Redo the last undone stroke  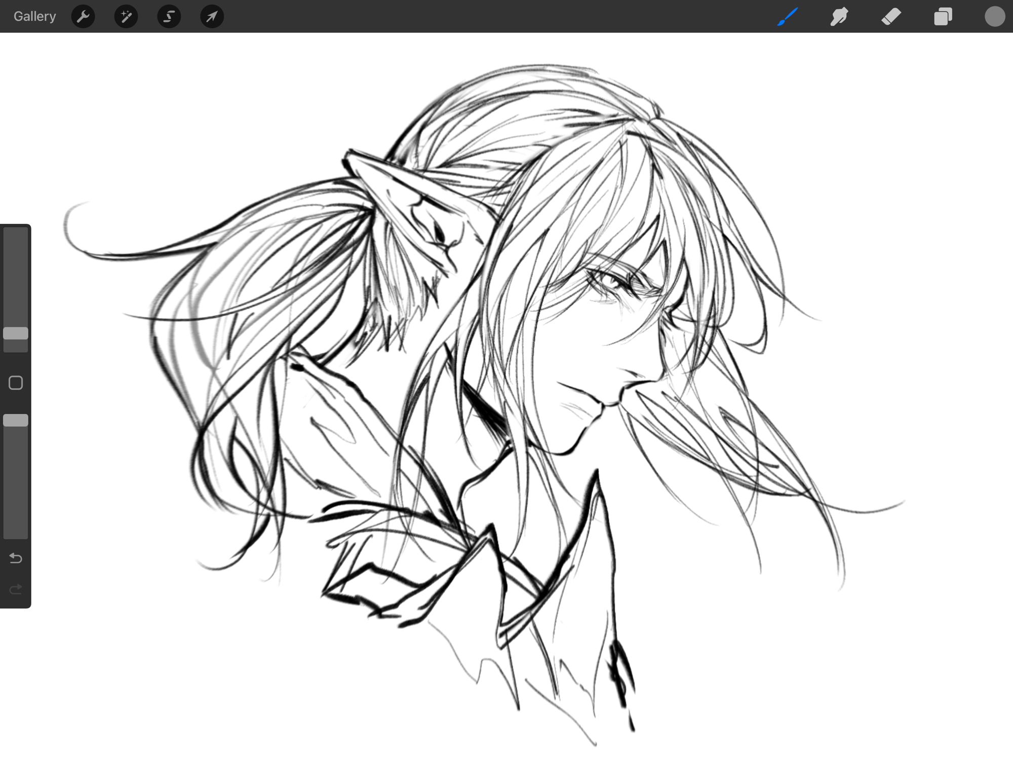click(16, 589)
